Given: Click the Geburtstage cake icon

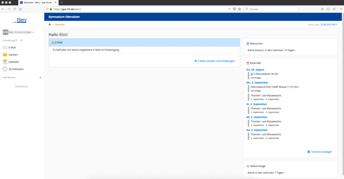Looking at the screenshot, I should tap(248, 166).
